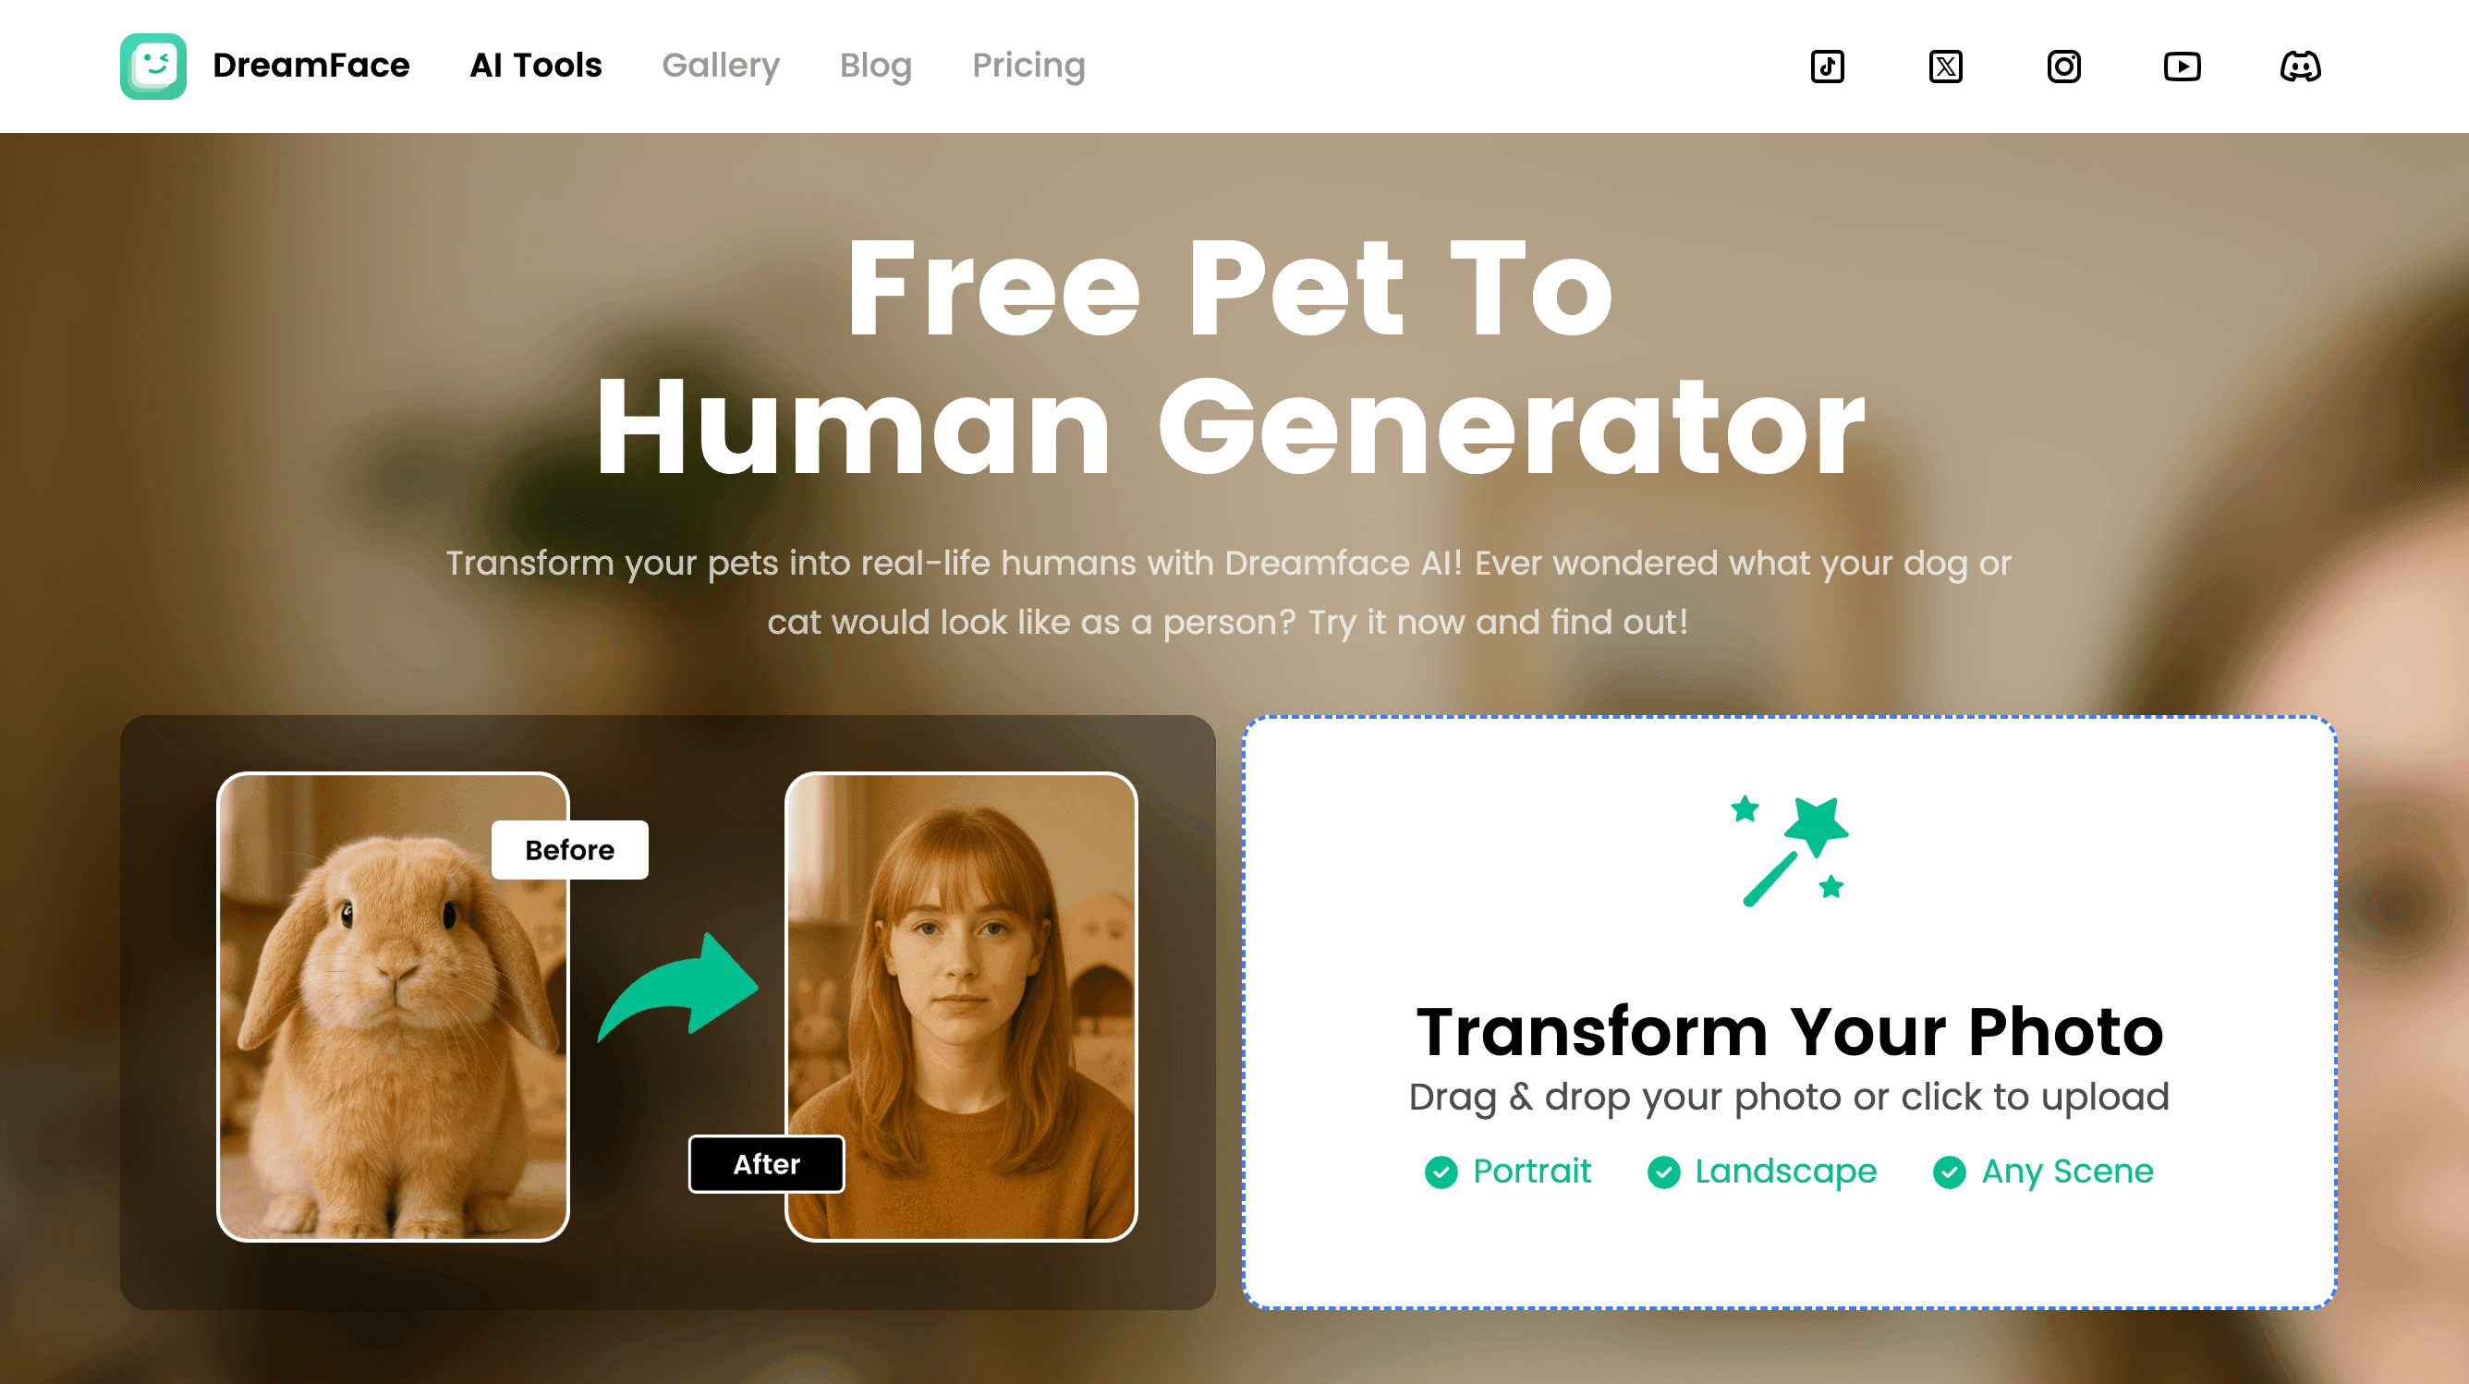Open the YouTube social icon
This screenshot has height=1384, width=2469.
click(x=2182, y=67)
